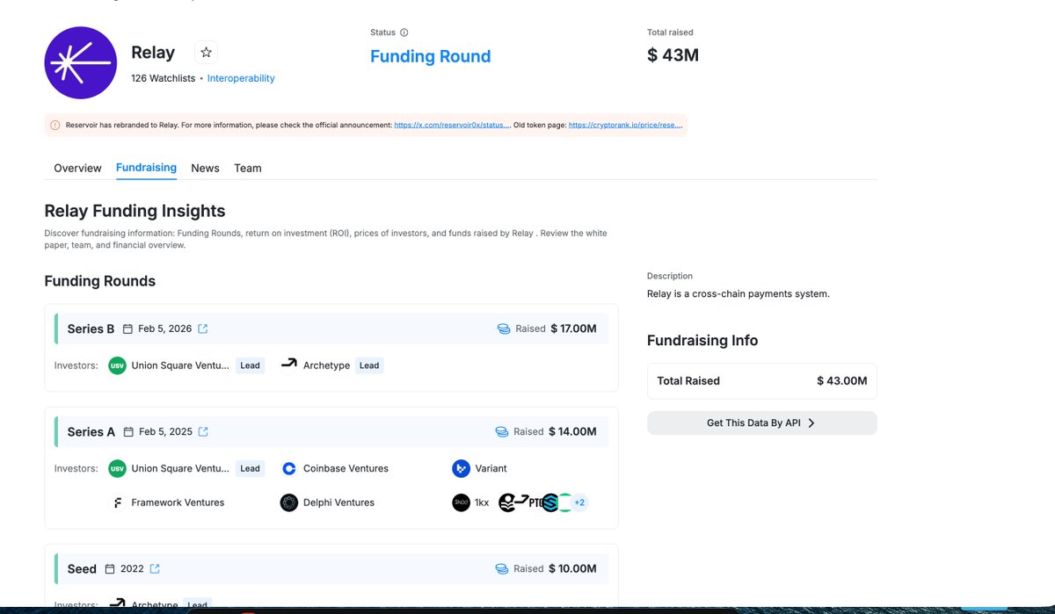The width and height of the screenshot is (1055, 614).
Task: Click the Relay project logo
Action: tap(81, 62)
